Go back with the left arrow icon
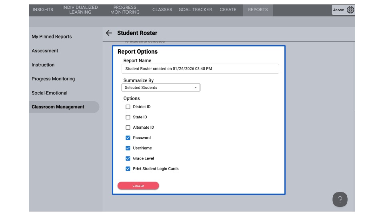384x216 pixels. pos(109,33)
